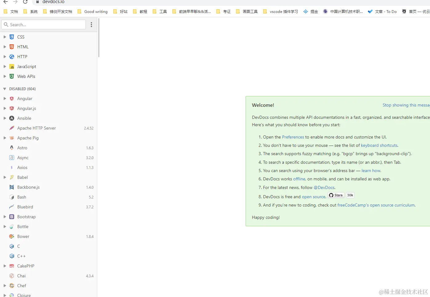Image resolution: width=430 pixels, height=297 pixels.
Task: Open the Preferences link
Action: pyautogui.click(x=293, y=137)
